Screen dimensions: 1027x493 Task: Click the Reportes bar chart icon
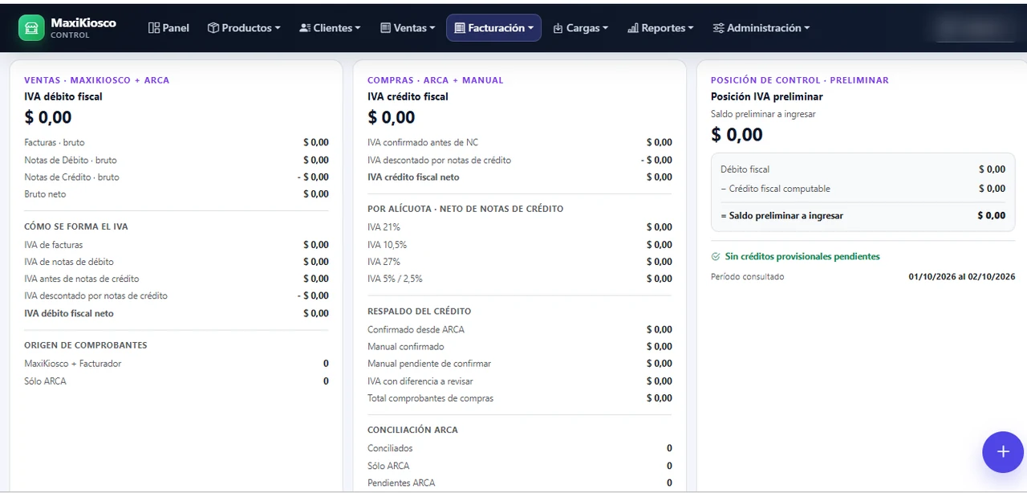(x=633, y=28)
